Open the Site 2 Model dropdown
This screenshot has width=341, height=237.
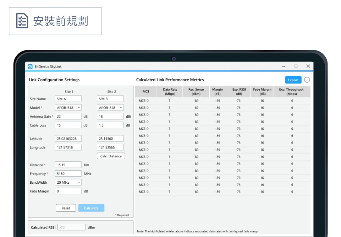110,108
